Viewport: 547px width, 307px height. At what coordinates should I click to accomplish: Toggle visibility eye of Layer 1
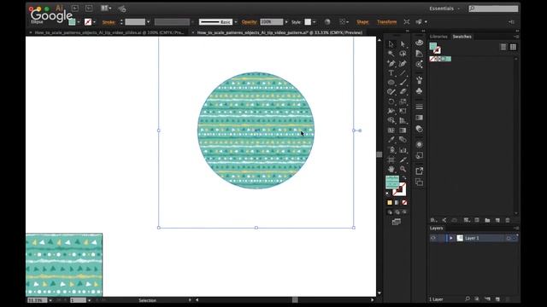(x=433, y=238)
